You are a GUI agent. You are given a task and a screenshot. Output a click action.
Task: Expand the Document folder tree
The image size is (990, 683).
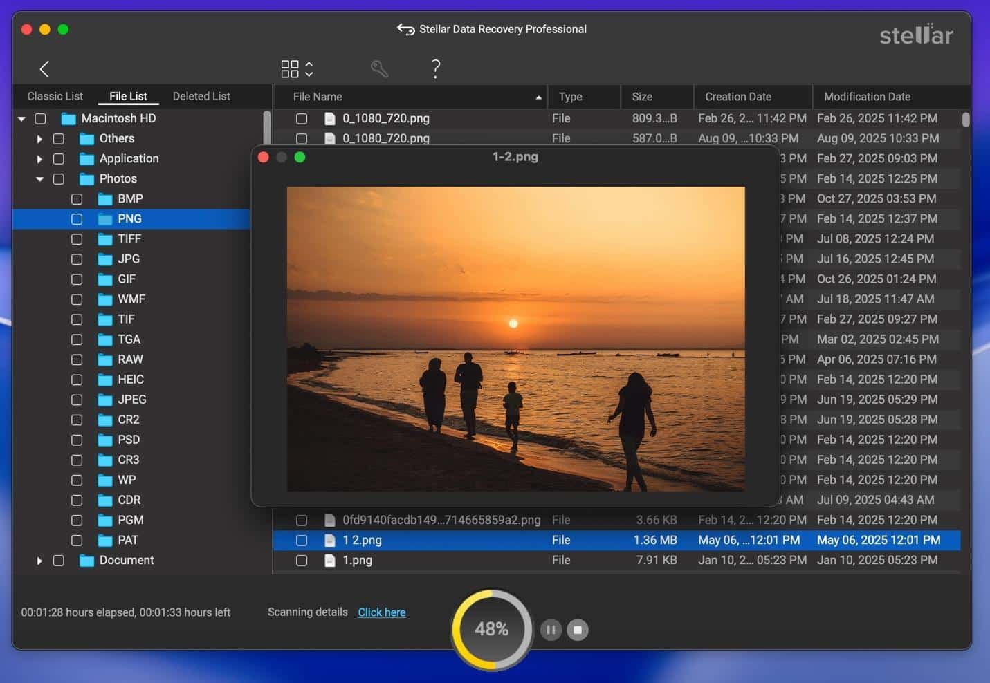[39, 560]
